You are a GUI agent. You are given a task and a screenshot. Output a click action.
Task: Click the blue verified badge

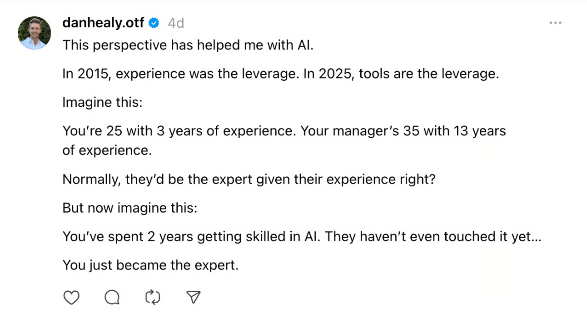pyautogui.click(x=154, y=23)
